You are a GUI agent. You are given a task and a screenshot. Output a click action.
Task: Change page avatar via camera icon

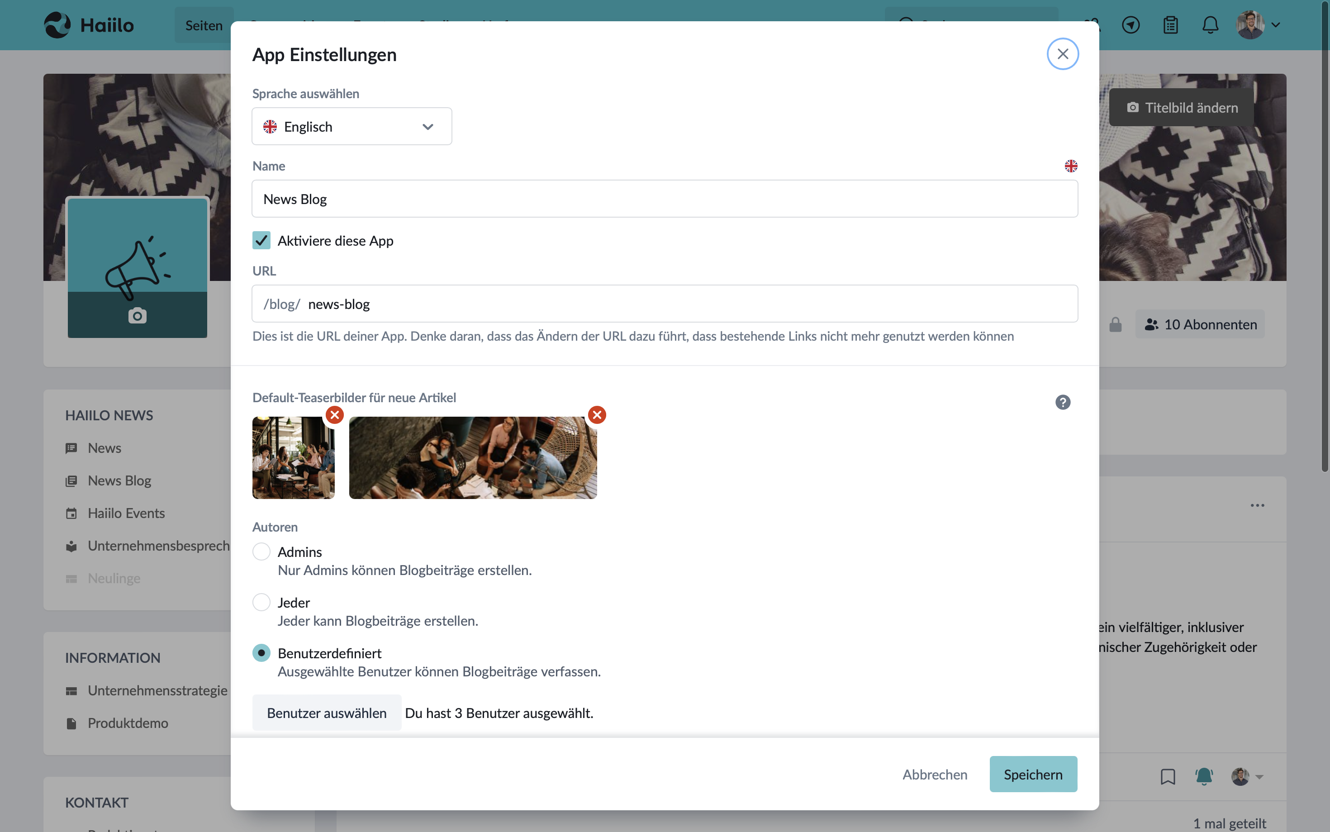pos(137,315)
